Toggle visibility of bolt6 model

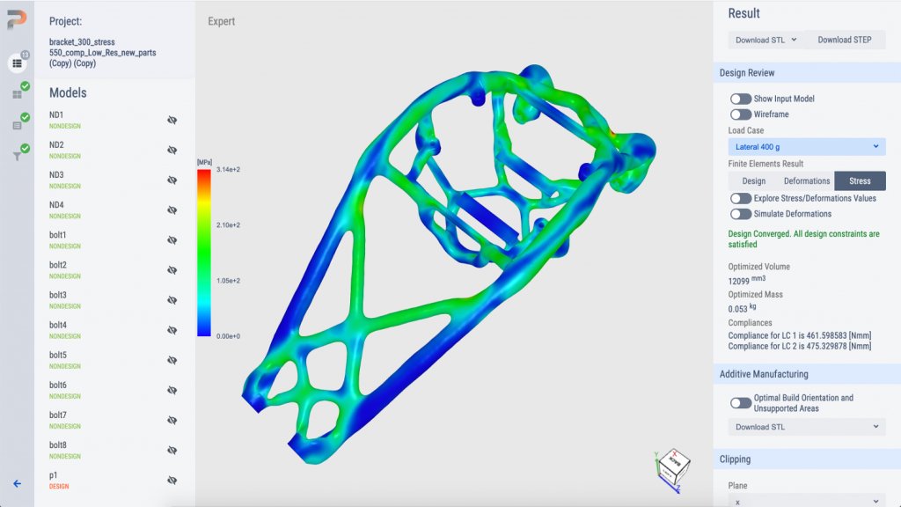tap(172, 390)
